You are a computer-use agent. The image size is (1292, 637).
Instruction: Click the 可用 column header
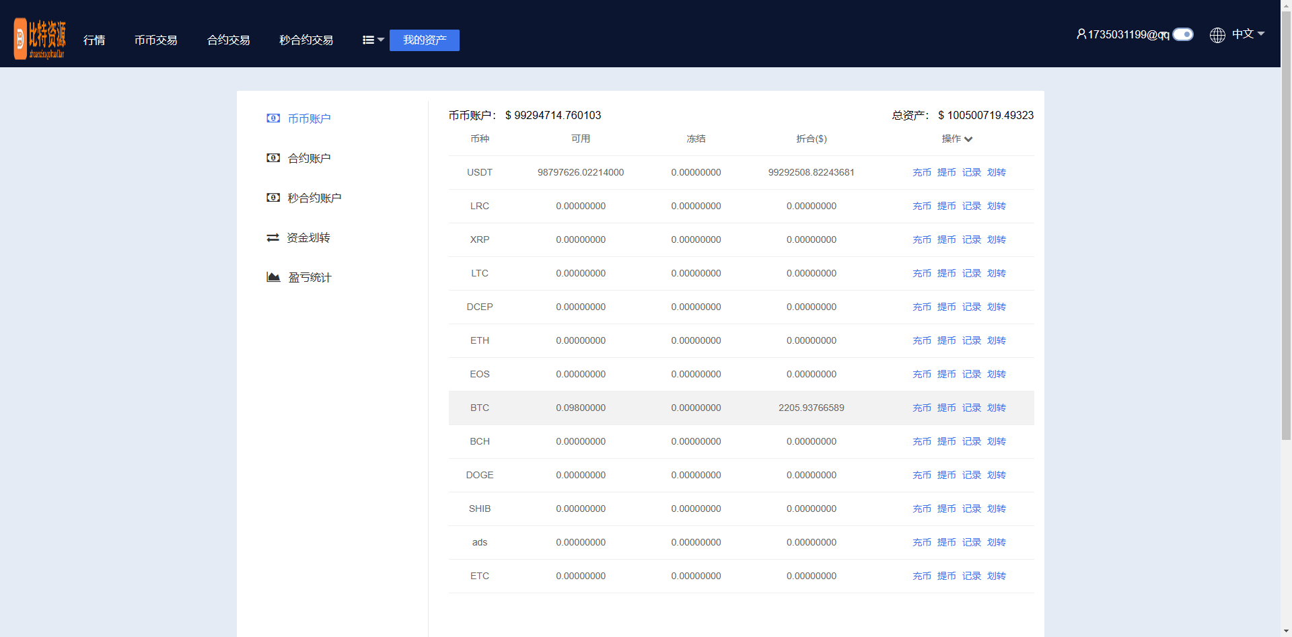pos(581,139)
